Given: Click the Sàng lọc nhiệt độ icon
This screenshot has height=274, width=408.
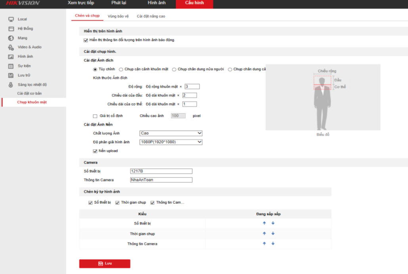Looking at the screenshot, I should [x=11, y=85].
